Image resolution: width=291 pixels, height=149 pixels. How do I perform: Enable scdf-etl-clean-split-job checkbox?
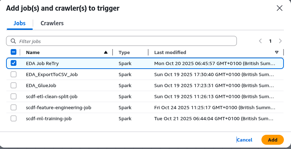pyautogui.click(x=14, y=96)
